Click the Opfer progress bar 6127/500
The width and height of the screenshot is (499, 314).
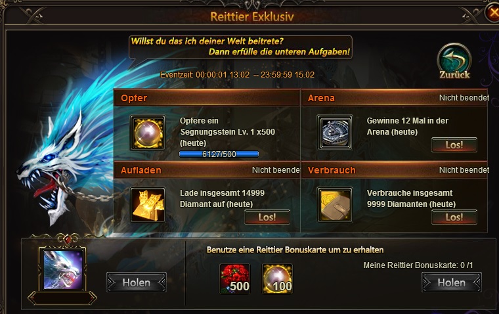tap(219, 154)
